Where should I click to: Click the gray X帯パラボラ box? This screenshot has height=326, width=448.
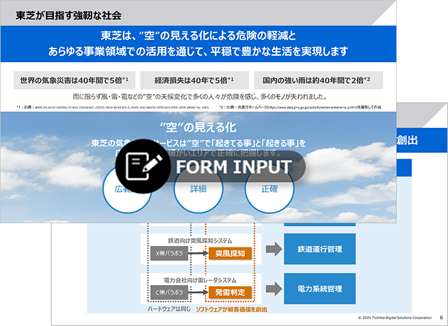point(169,254)
